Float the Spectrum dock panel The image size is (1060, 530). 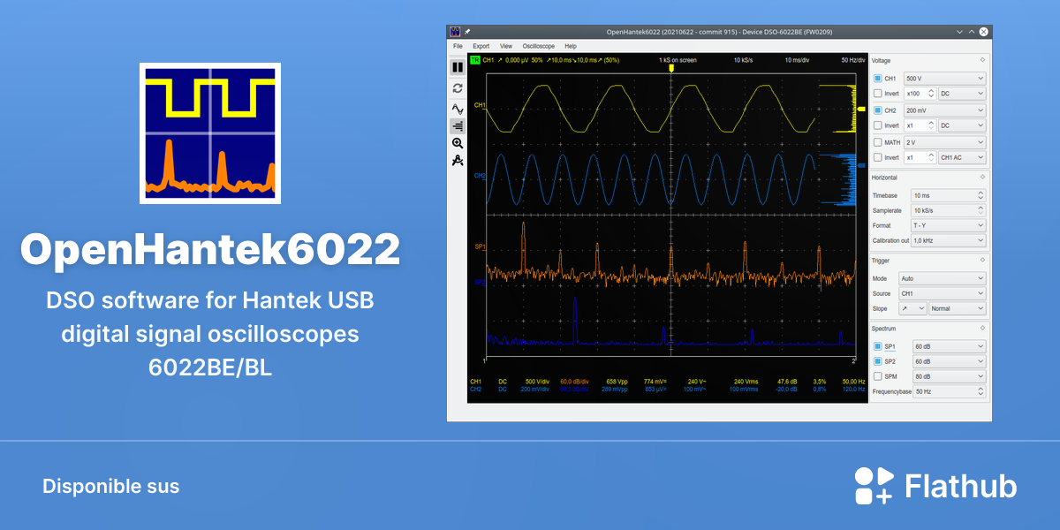[982, 329]
